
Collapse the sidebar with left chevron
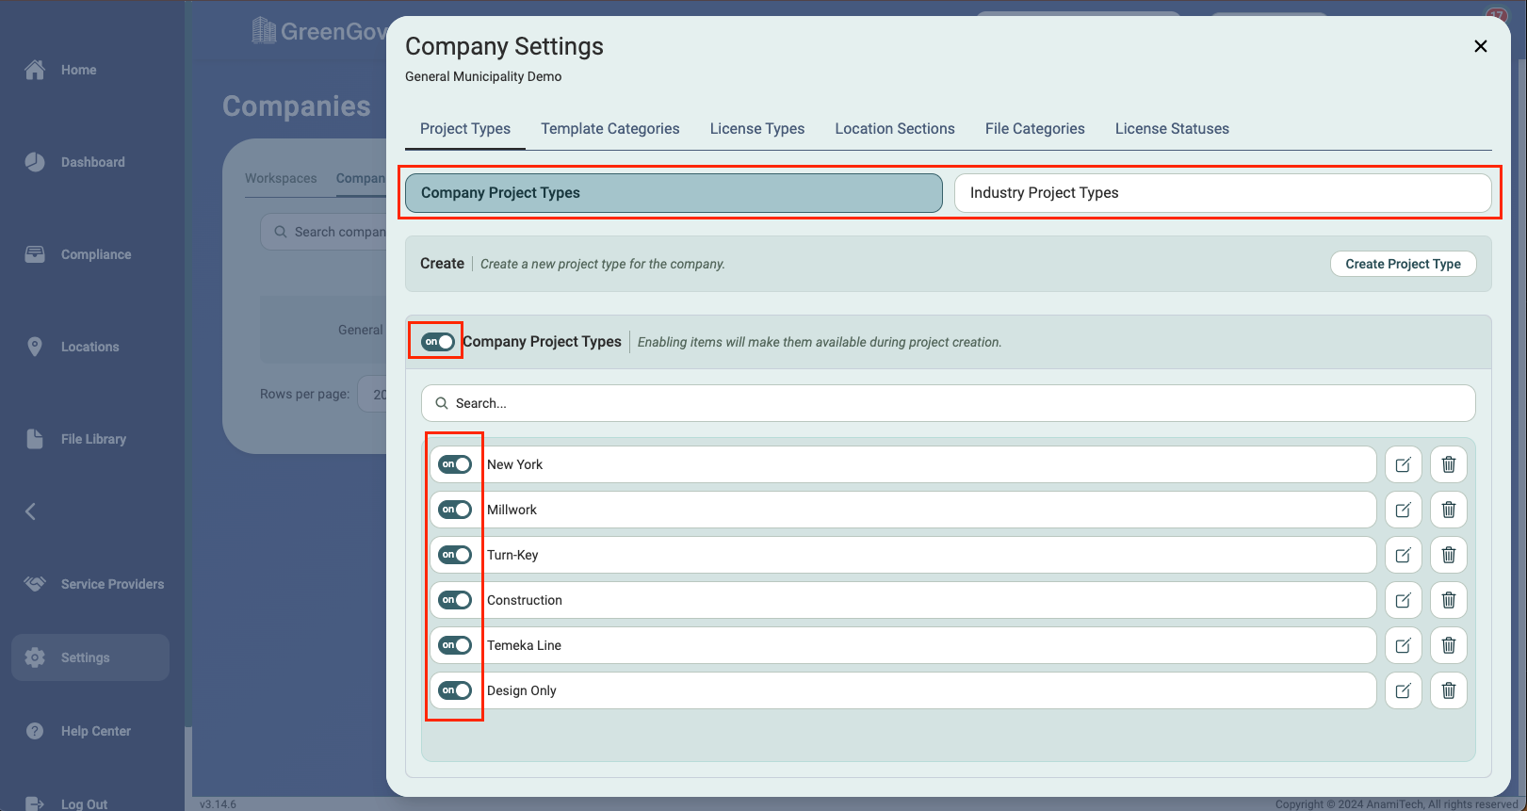[31, 511]
